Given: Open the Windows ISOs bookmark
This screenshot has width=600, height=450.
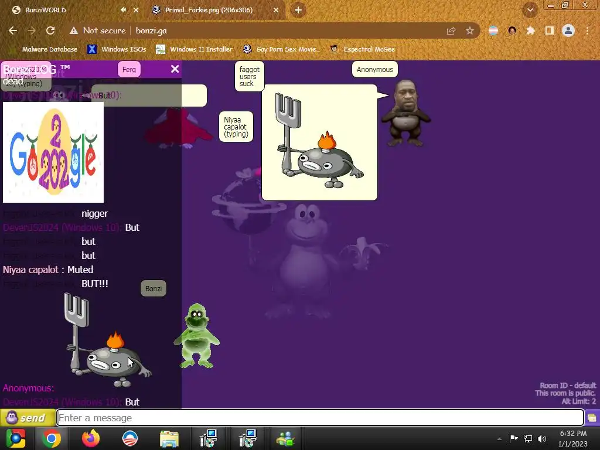Looking at the screenshot, I should (x=117, y=49).
